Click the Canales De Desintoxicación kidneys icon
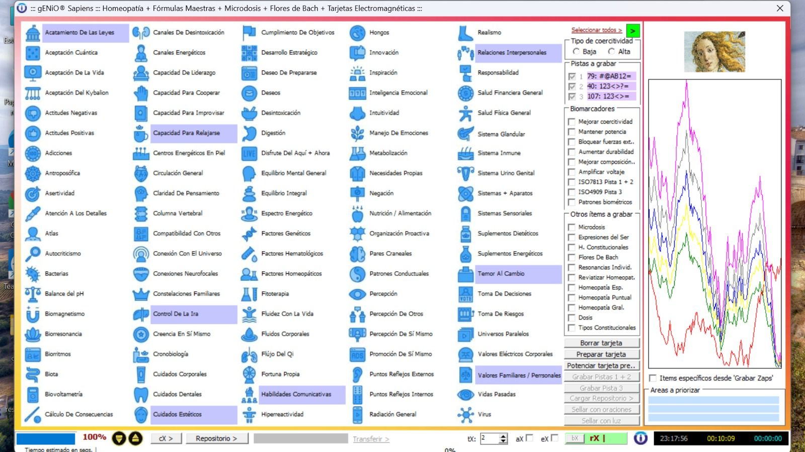Screen dimensions: 805x452 coord(141,33)
